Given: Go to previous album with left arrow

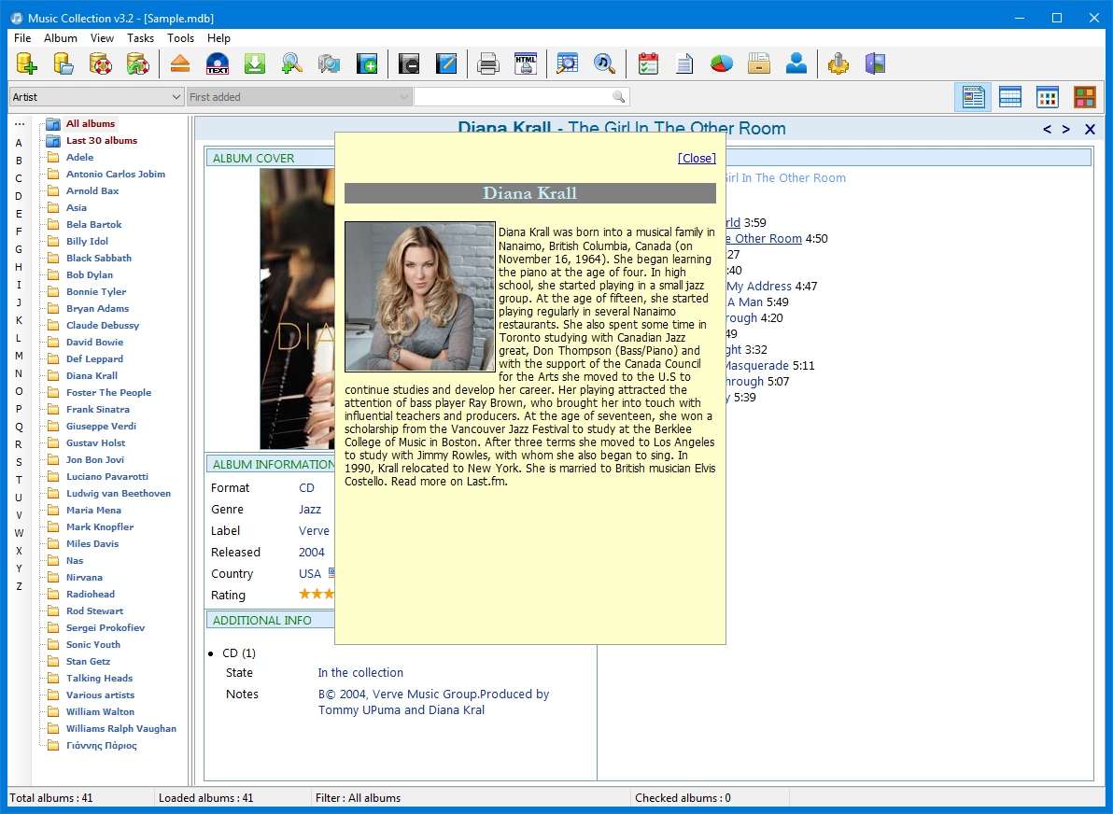Looking at the screenshot, I should [x=1047, y=129].
